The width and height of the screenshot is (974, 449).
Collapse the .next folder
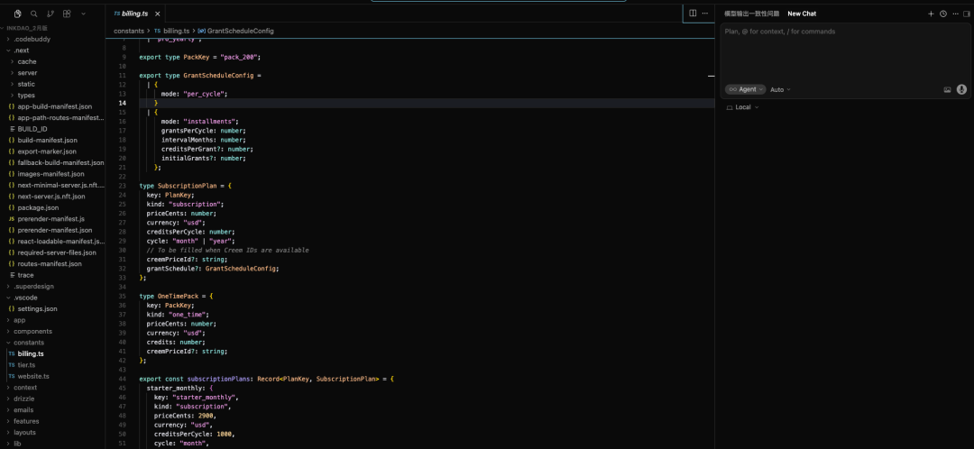(x=21, y=50)
